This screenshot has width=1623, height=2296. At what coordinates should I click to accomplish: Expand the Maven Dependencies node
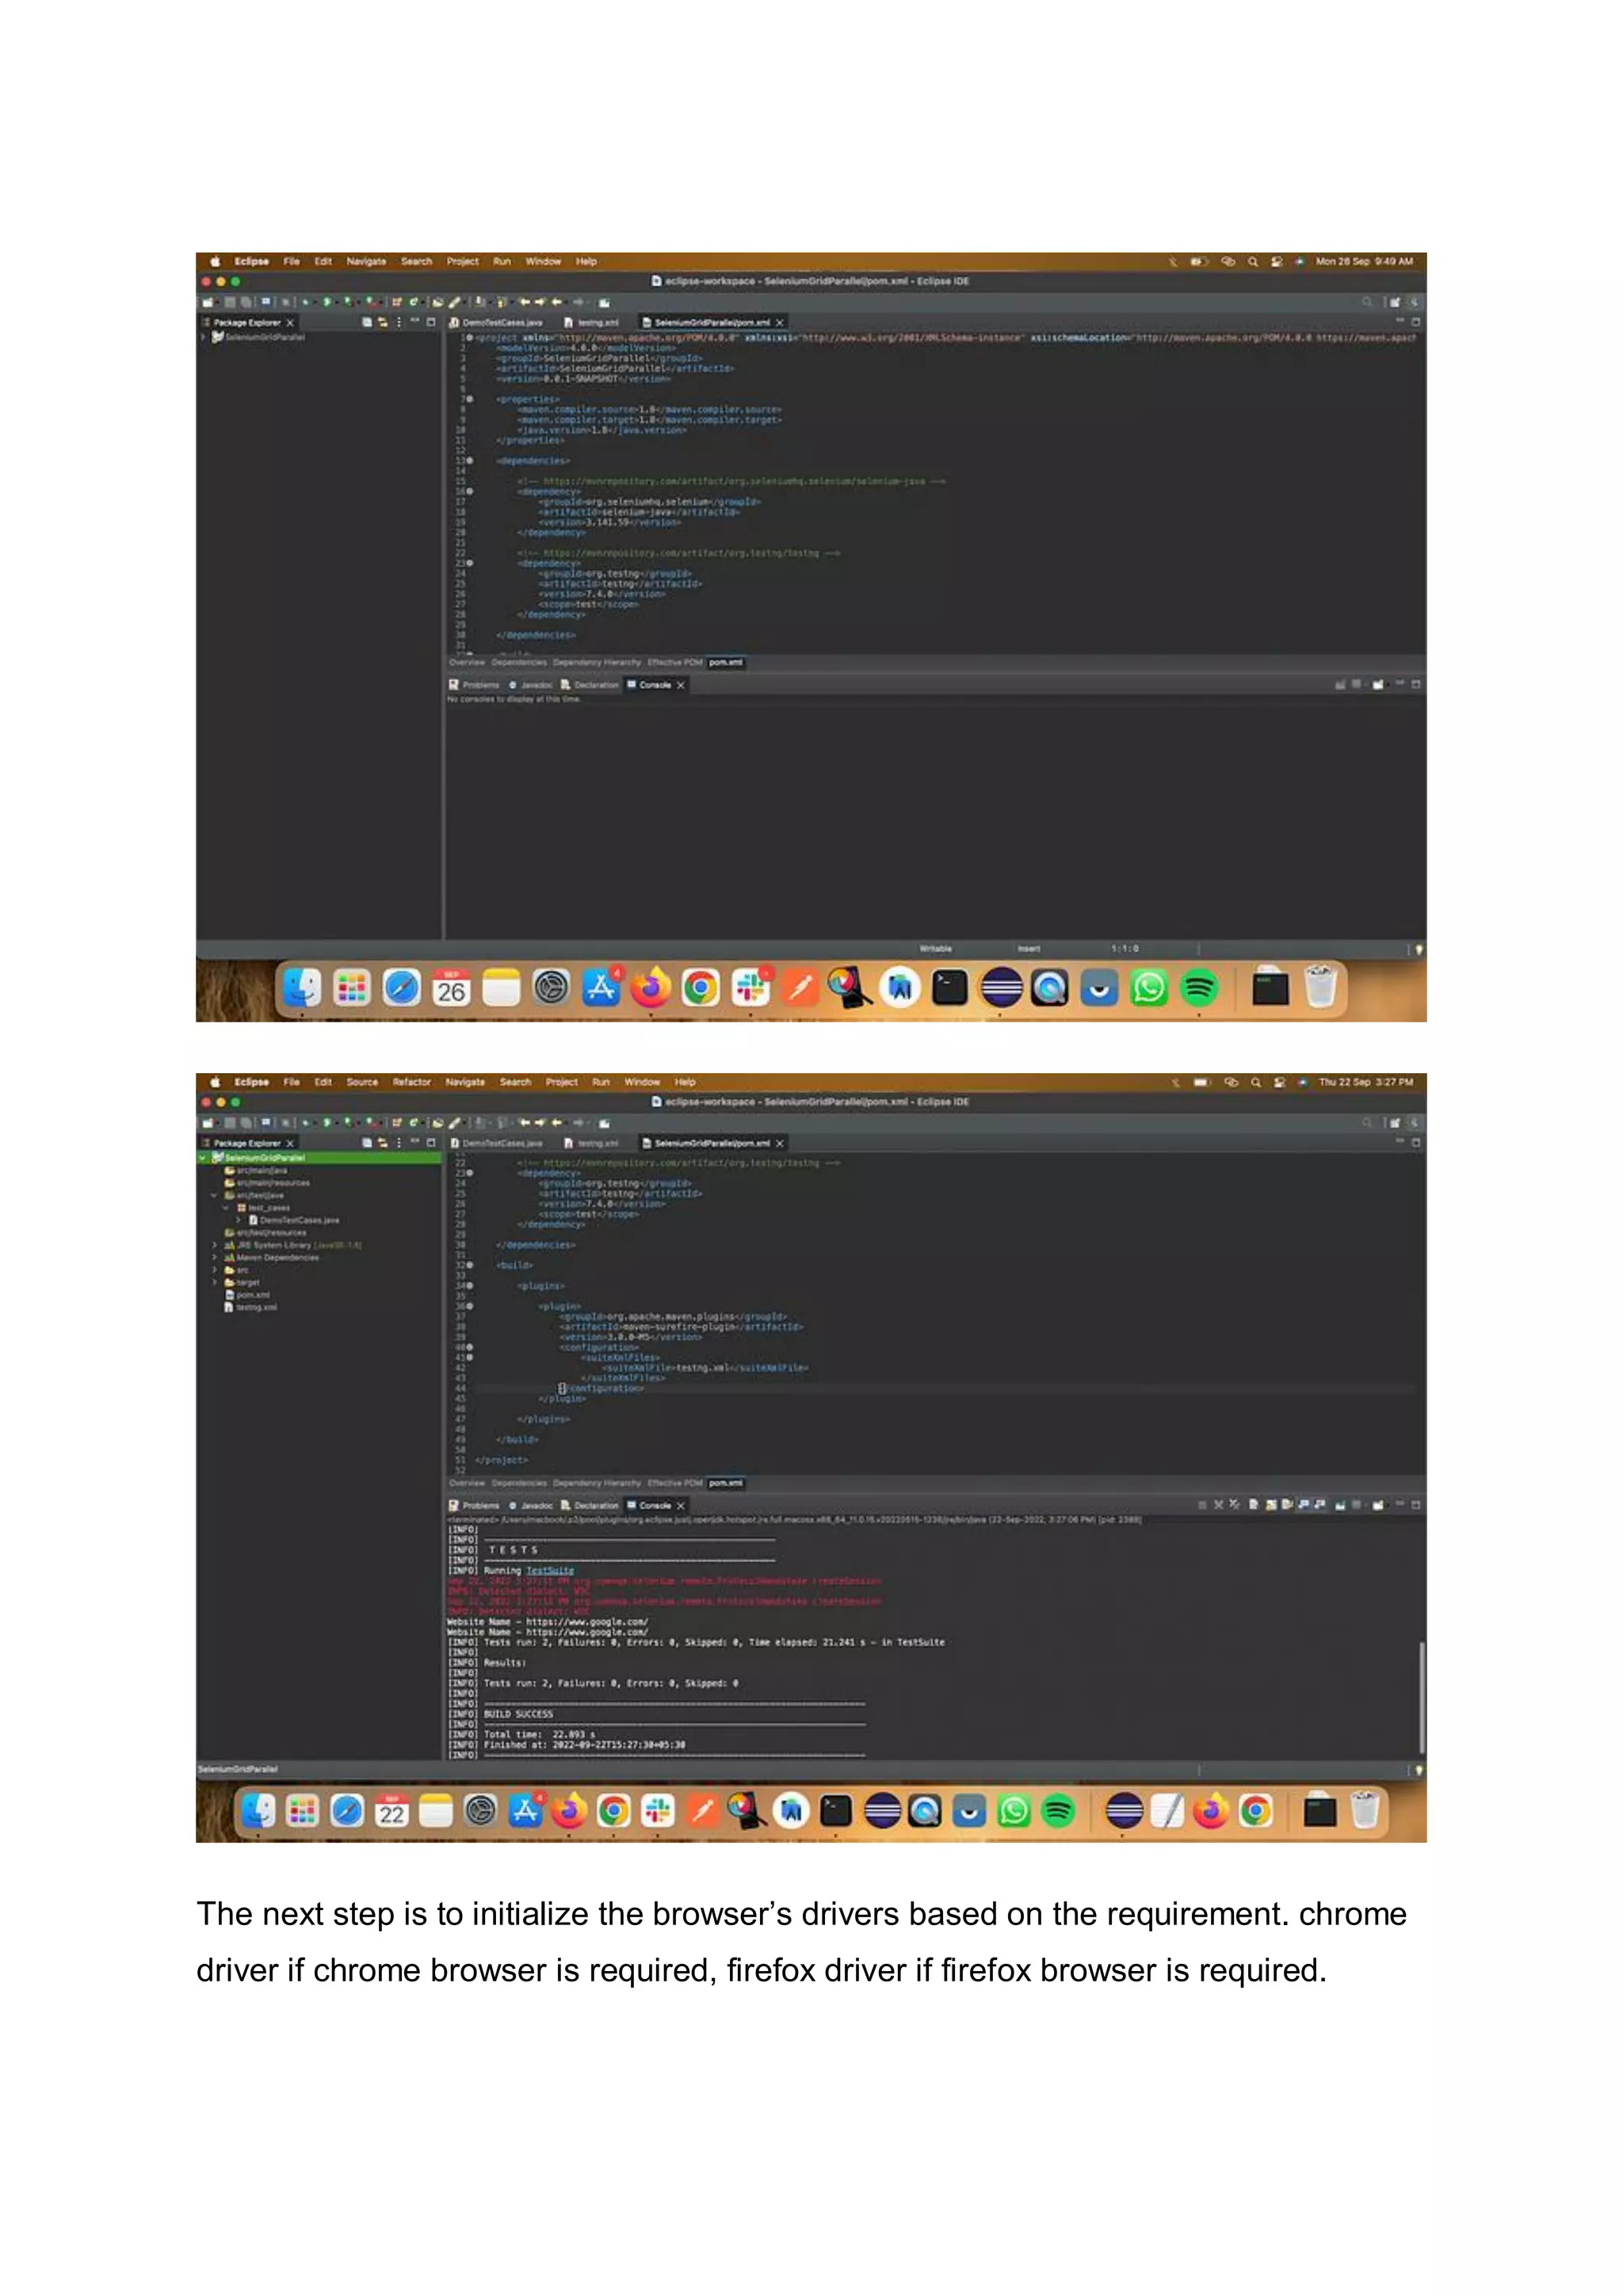[214, 1258]
